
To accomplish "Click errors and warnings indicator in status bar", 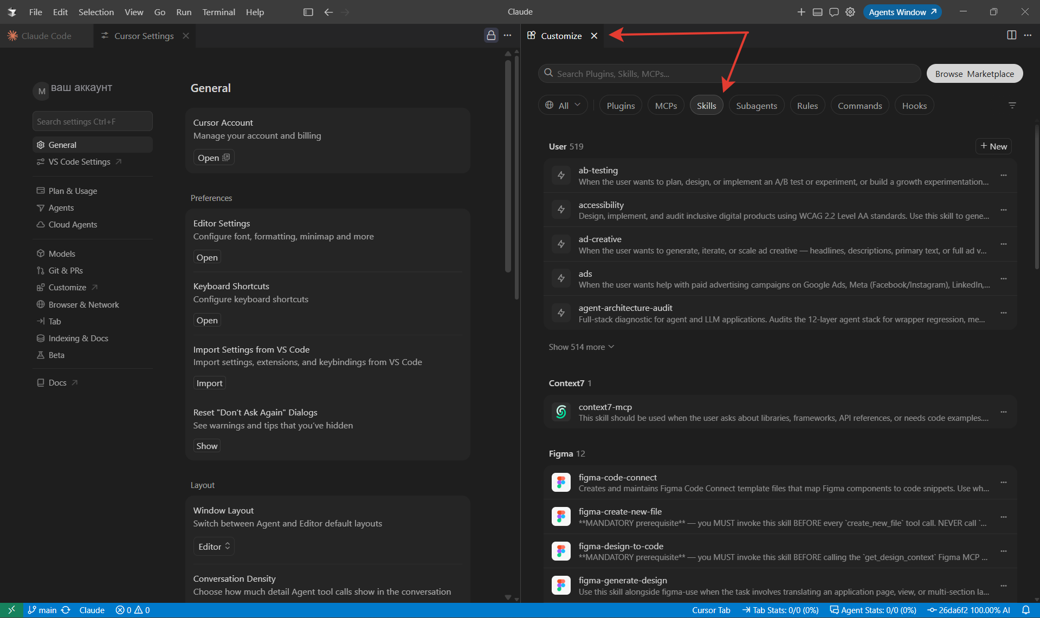I will tap(133, 610).
